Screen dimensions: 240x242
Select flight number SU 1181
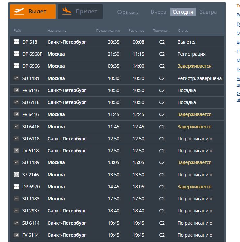(31, 78)
